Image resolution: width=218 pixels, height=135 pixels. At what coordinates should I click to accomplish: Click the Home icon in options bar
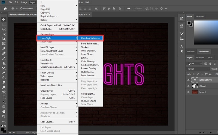point(5,9)
